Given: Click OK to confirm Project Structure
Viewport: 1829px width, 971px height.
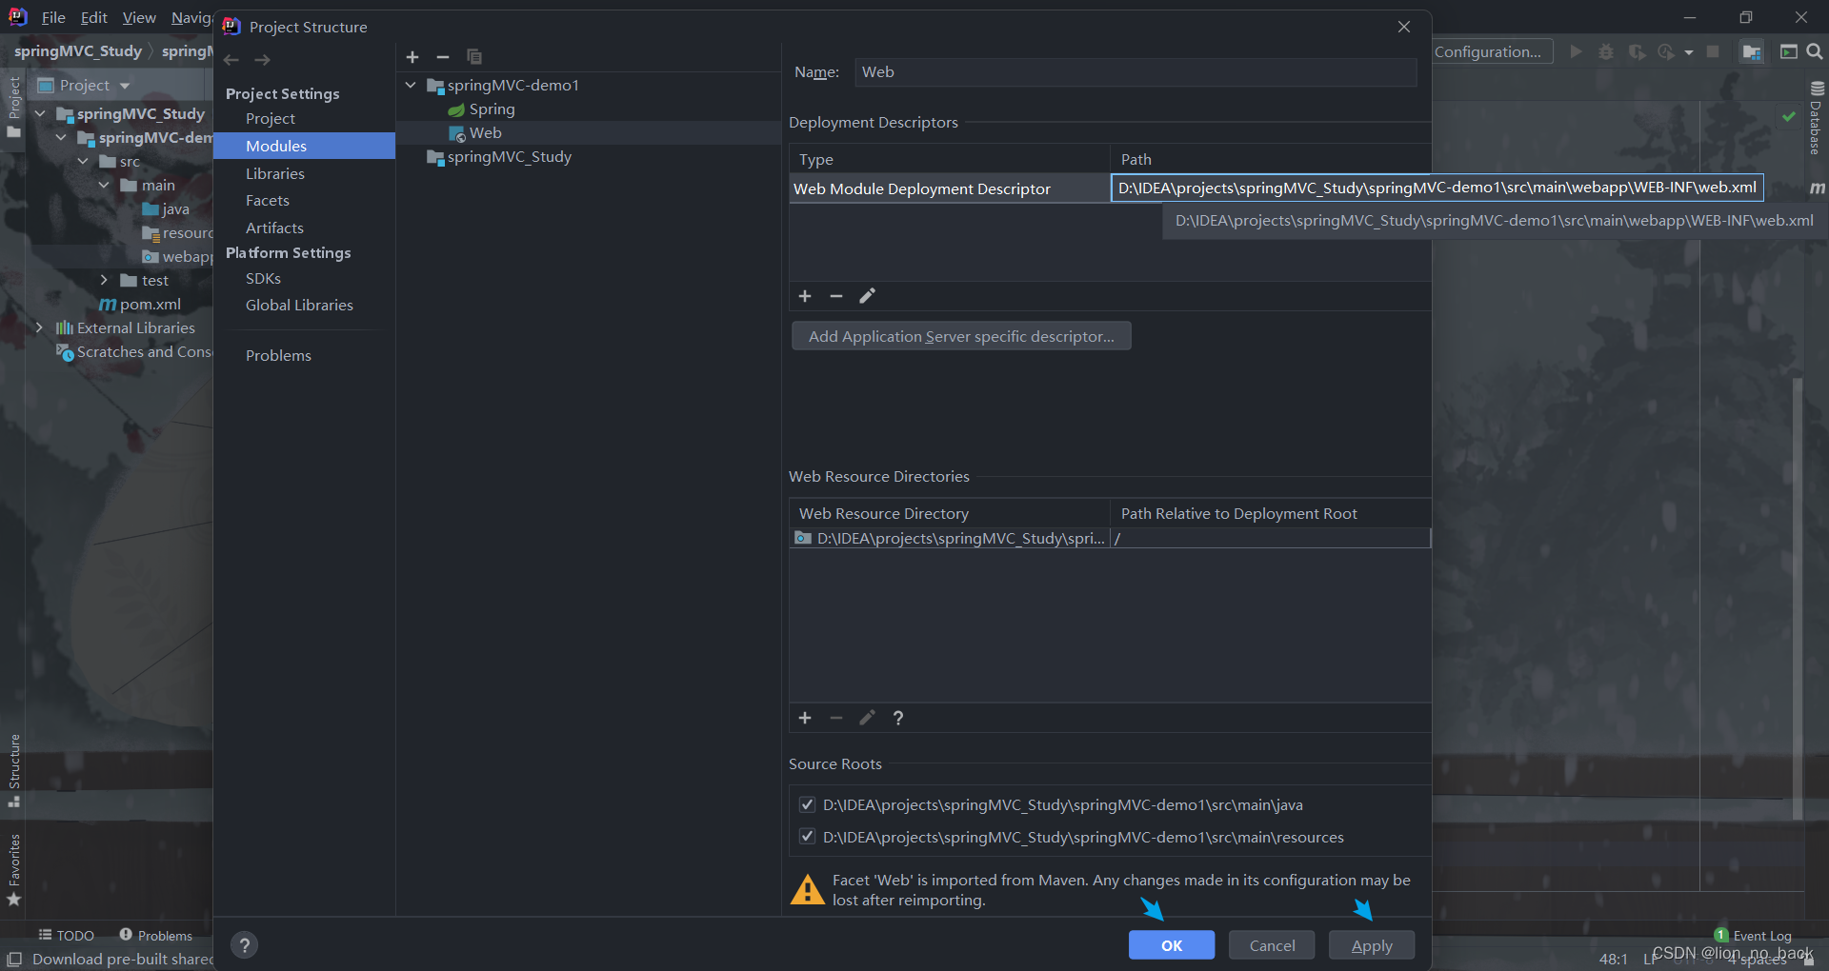Looking at the screenshot, I should pyautogui.click(x=1172, y=945).
